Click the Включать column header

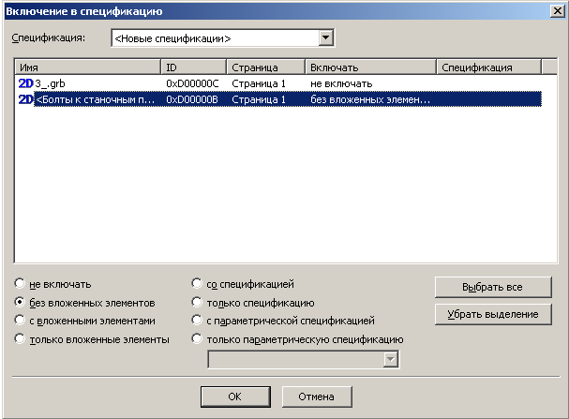370,67
